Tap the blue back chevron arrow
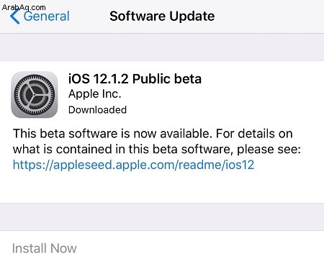324x264 pixels. point(15,16)
